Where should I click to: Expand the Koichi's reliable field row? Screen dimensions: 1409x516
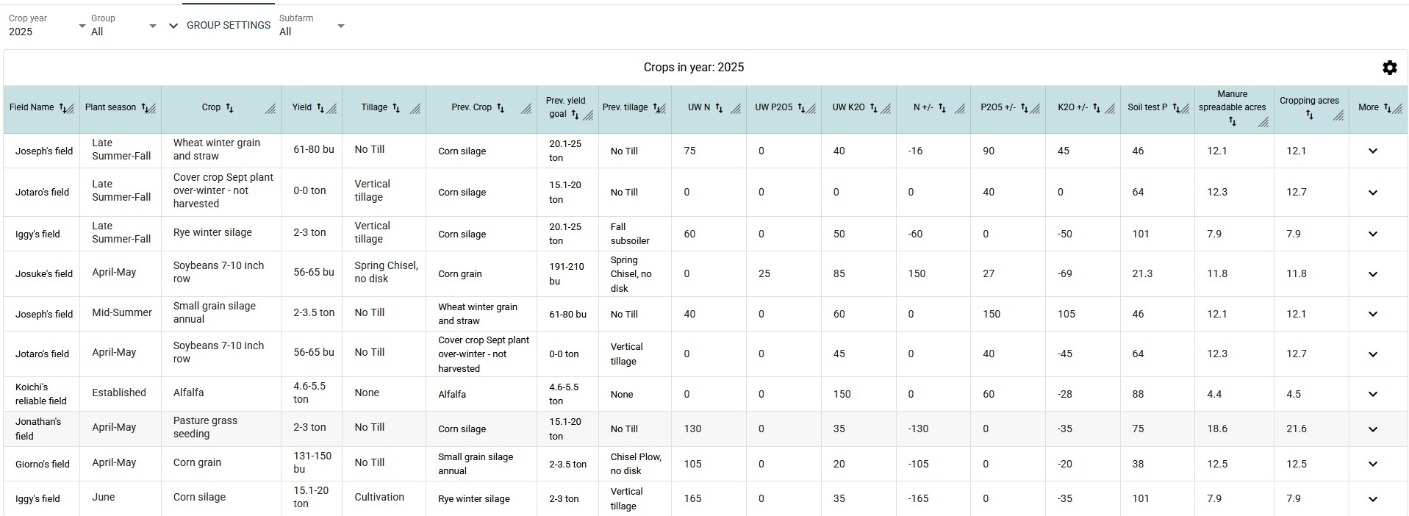(1372, 394)
